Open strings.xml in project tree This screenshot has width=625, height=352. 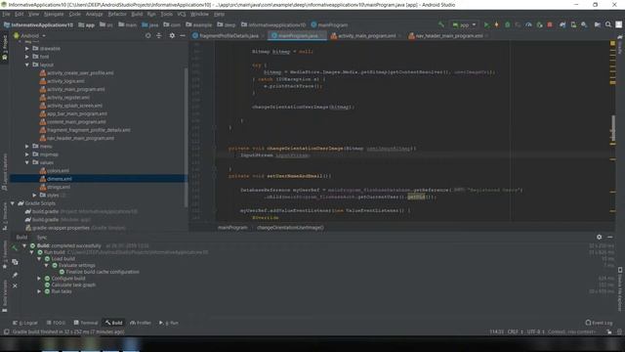(x=59, y=187)
